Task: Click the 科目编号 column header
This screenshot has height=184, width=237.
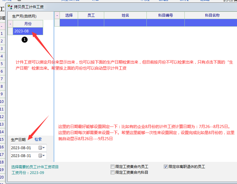Action: (x=165, y=15)
